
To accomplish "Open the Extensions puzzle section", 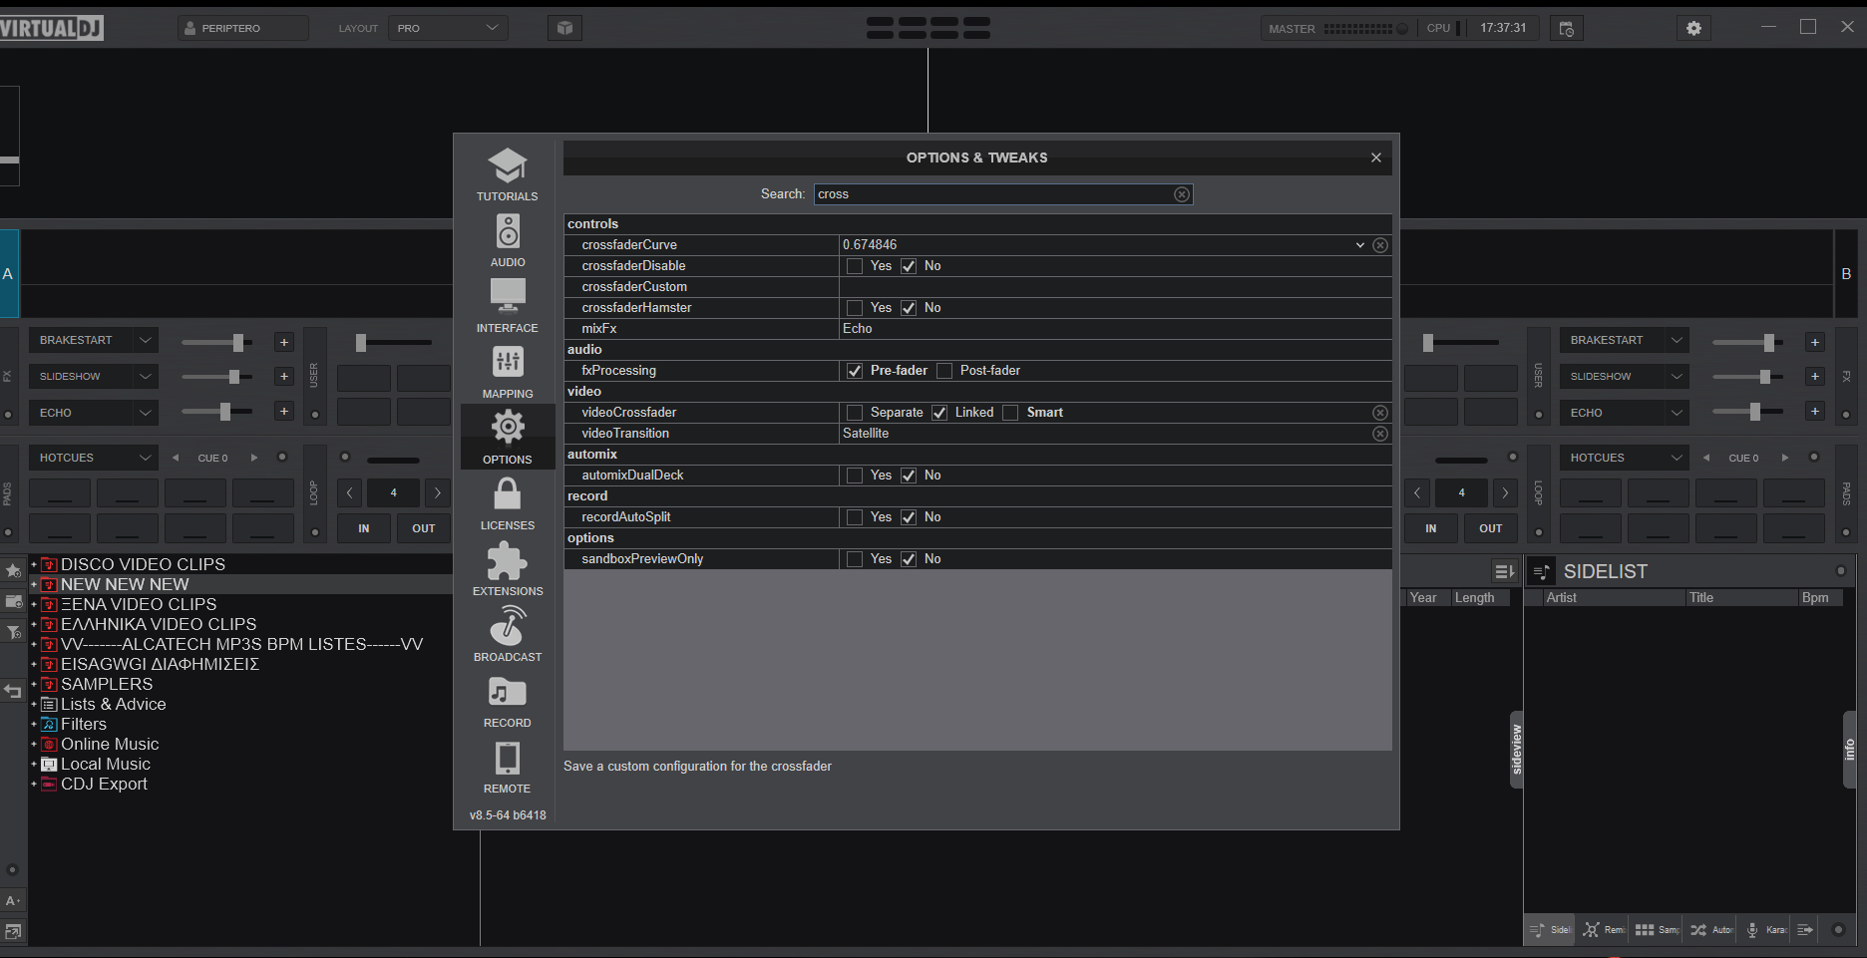I will coord(508,569).
